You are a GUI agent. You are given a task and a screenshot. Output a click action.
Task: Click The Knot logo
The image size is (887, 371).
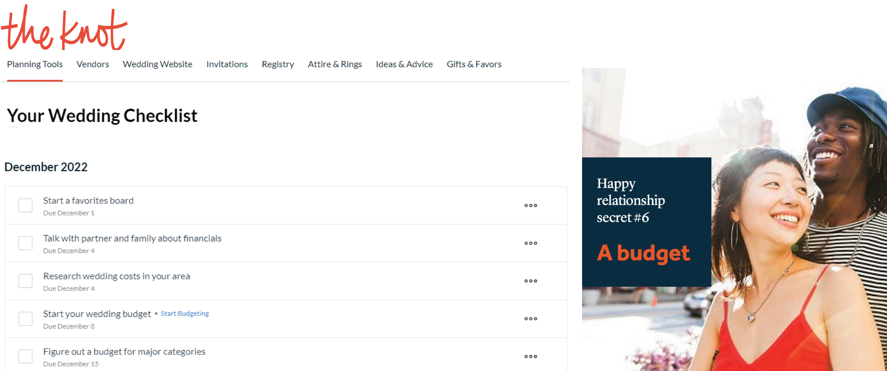coord(64,28)
